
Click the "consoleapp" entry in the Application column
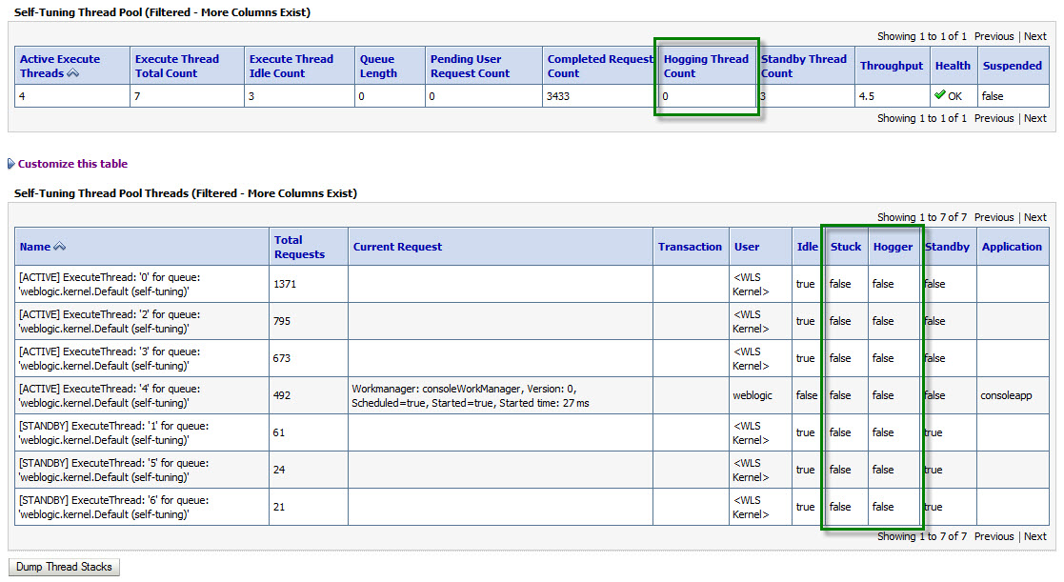click(1007, 395)
